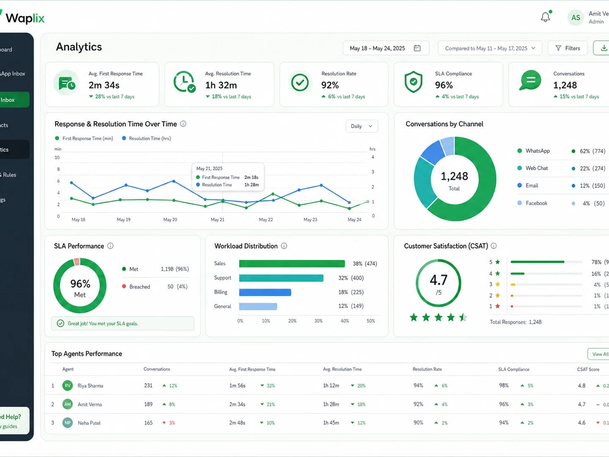This screenshot has height=457, width=609.
Task: Click the 1h 45m resolution time cell
Action: point(331,423)
